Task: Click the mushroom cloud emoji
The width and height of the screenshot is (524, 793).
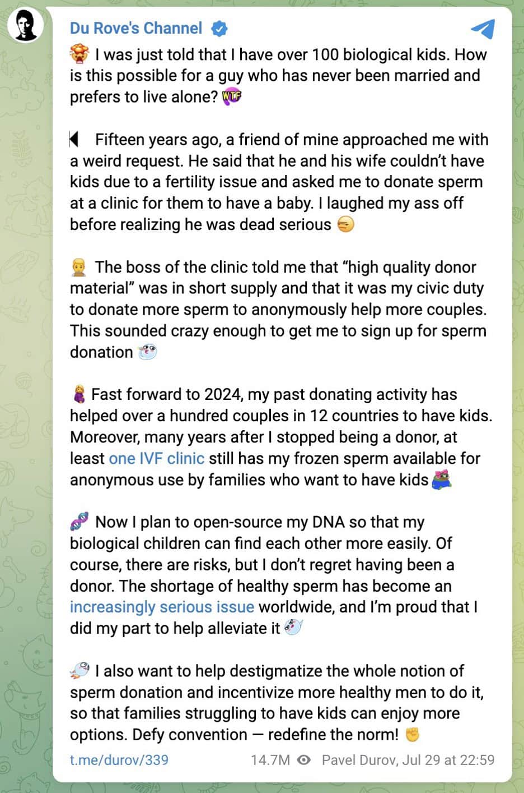Action: 79,54
